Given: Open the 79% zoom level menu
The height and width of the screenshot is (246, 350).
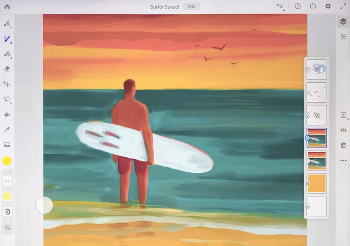Looking at the screenshot, I should 191,7.
